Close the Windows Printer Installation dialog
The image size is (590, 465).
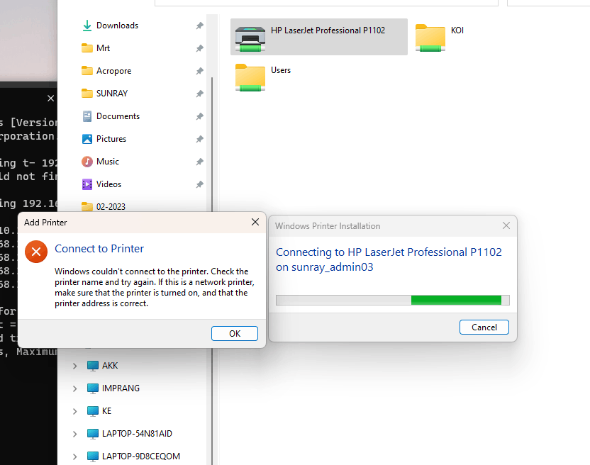(506, 225)
